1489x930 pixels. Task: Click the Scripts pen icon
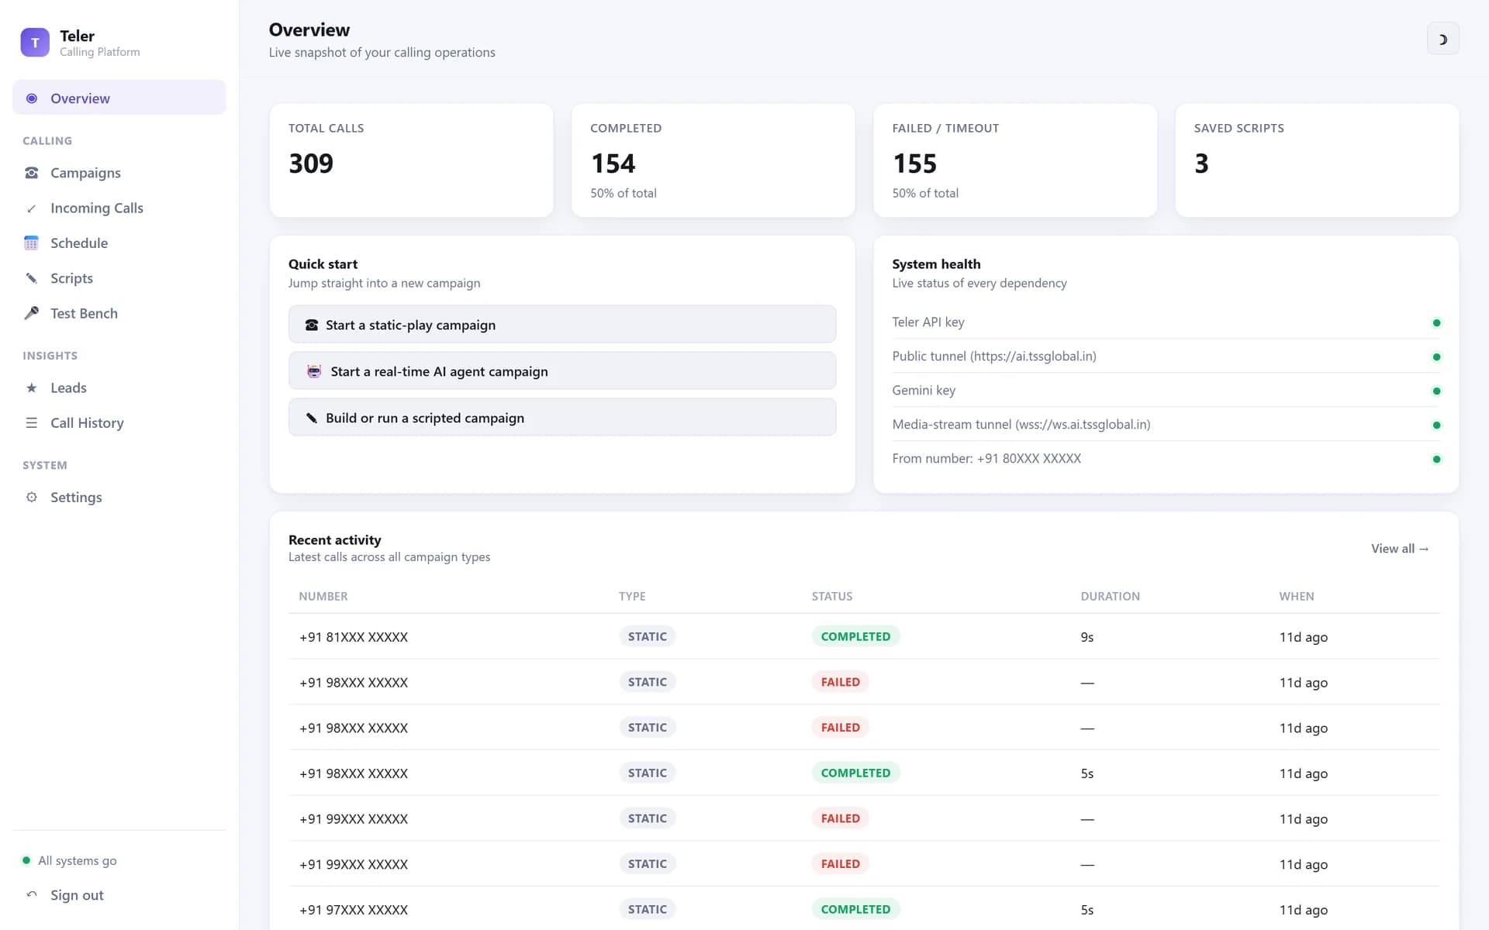[x=32, y=278]
